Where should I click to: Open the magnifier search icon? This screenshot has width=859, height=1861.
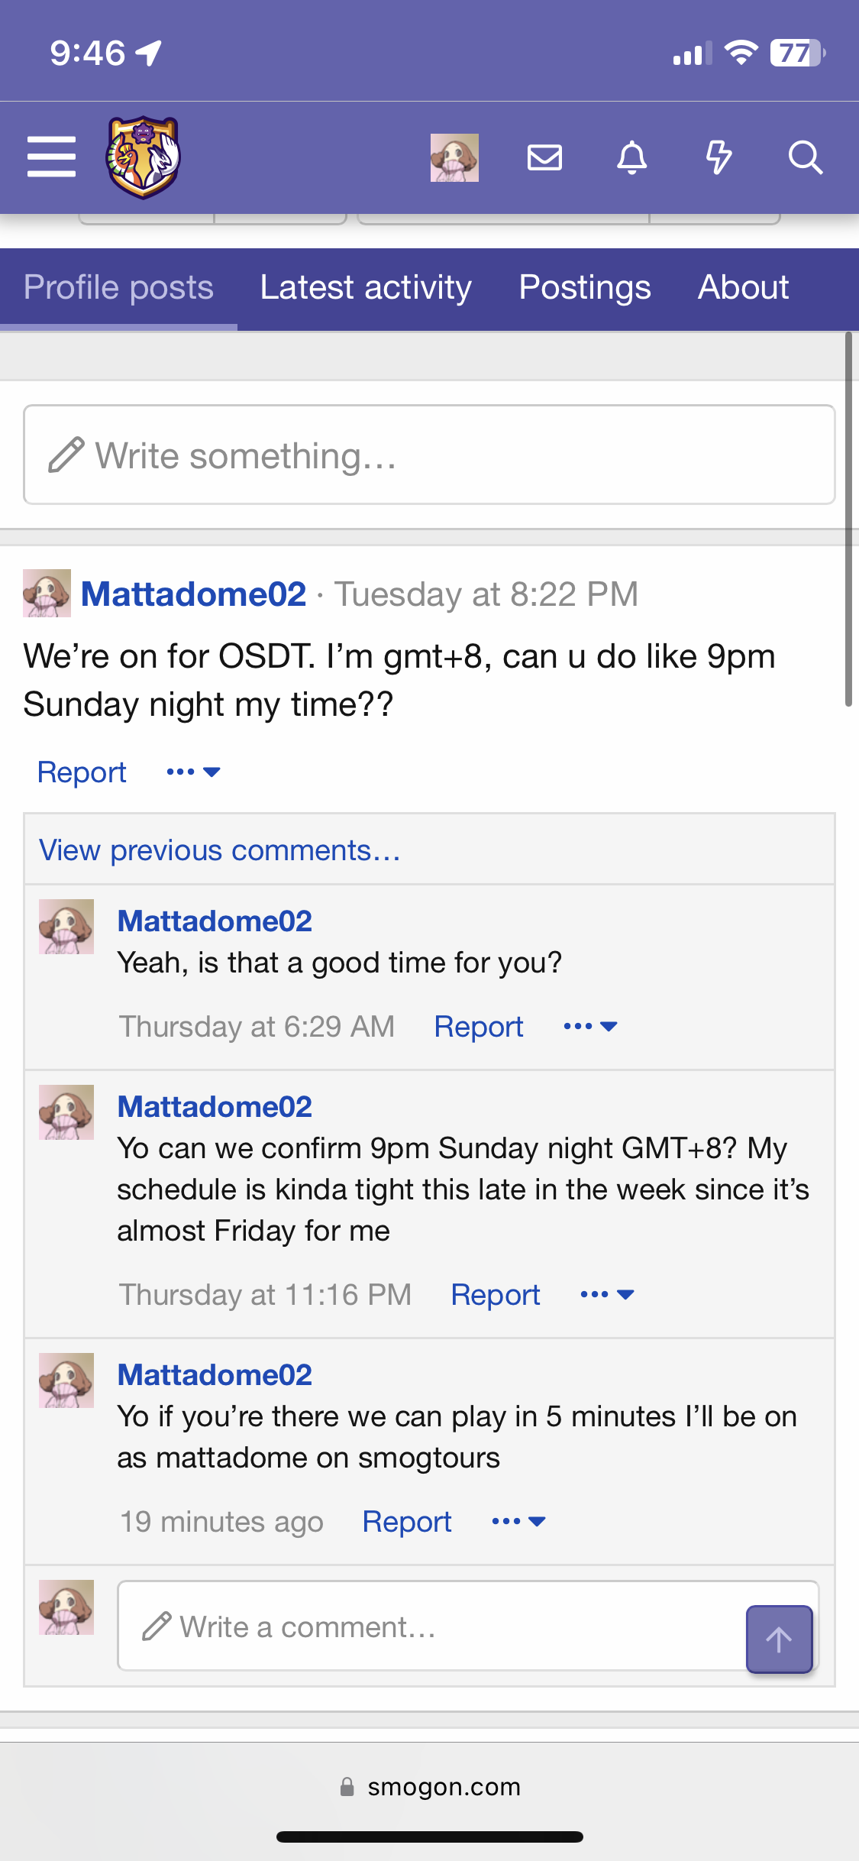[805, 157]
